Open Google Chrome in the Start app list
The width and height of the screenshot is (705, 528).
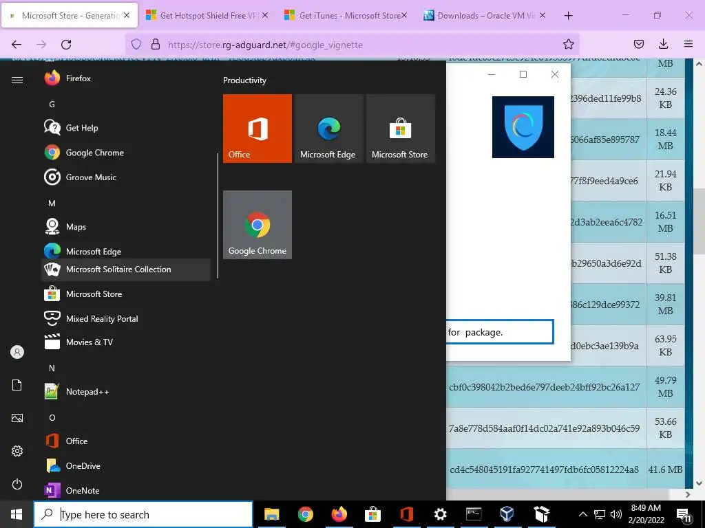126,152
